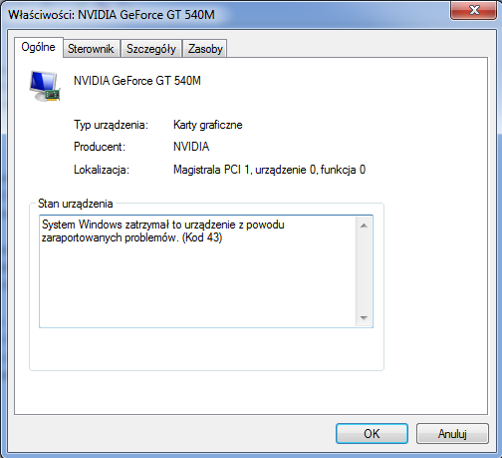The width and height of the screenshot is (502, 458).
Task: Select the Ogólne tab
Action: click(39, 47)
